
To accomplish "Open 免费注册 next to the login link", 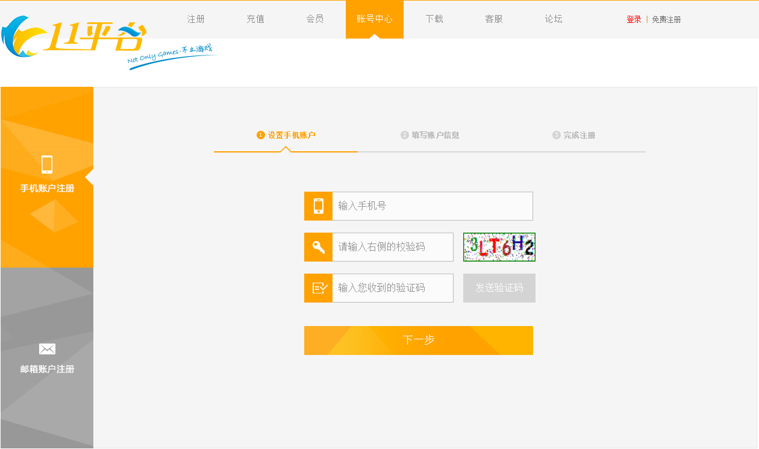I will [666, 19].
